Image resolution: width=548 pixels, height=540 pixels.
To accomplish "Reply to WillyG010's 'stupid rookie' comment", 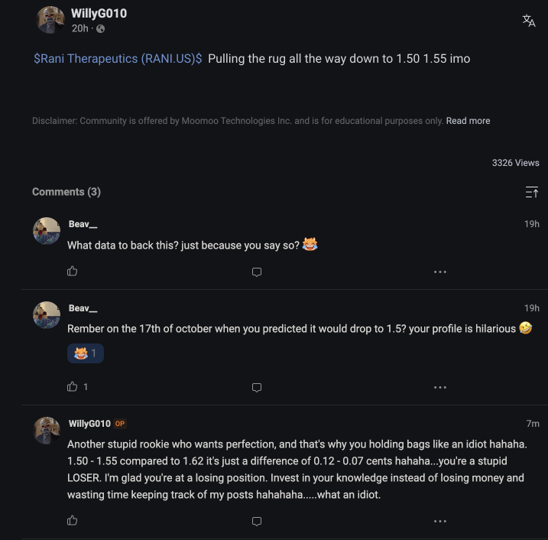I will (257, 522).
